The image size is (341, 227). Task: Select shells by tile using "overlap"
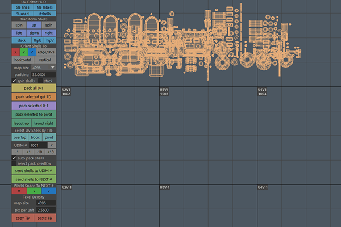[x=19, y=137]
